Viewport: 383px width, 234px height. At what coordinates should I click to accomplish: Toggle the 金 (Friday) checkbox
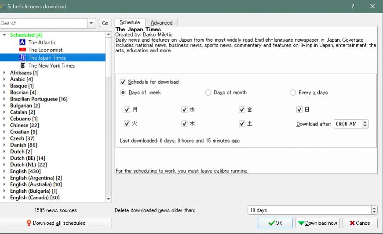click(x=242, y=110)
